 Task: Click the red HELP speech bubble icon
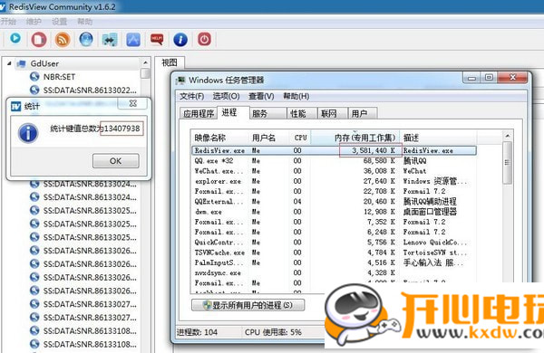[157, 39]
